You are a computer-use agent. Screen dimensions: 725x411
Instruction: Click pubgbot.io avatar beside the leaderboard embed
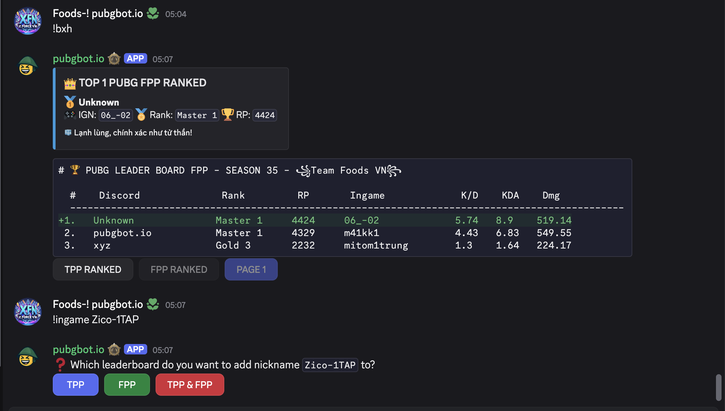28,66
